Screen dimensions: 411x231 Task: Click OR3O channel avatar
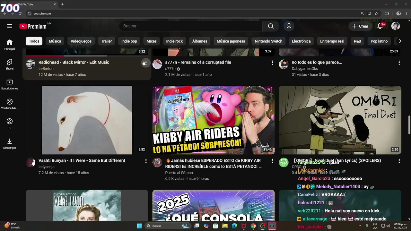(284, 162)
